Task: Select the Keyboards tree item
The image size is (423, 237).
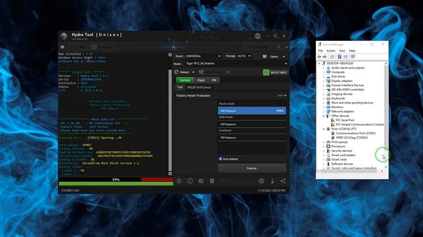Action: click(338, 98)
